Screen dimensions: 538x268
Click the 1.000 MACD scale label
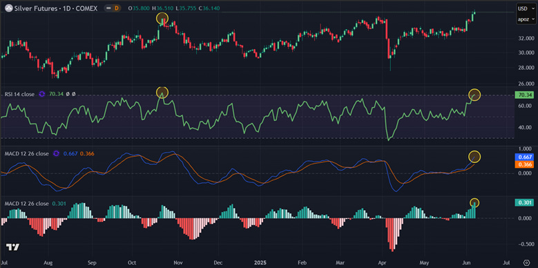(524, 149)
